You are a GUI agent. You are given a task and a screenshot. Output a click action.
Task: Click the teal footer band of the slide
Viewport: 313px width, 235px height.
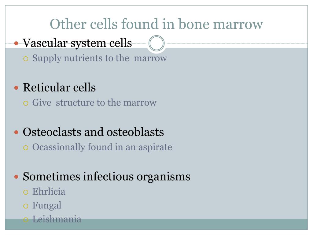(x=156, y=224)
